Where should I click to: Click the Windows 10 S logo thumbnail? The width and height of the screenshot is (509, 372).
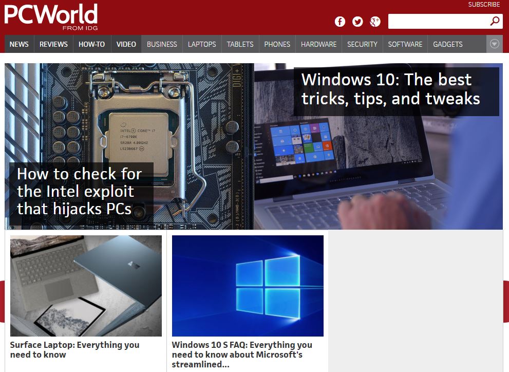pos(248,286)
